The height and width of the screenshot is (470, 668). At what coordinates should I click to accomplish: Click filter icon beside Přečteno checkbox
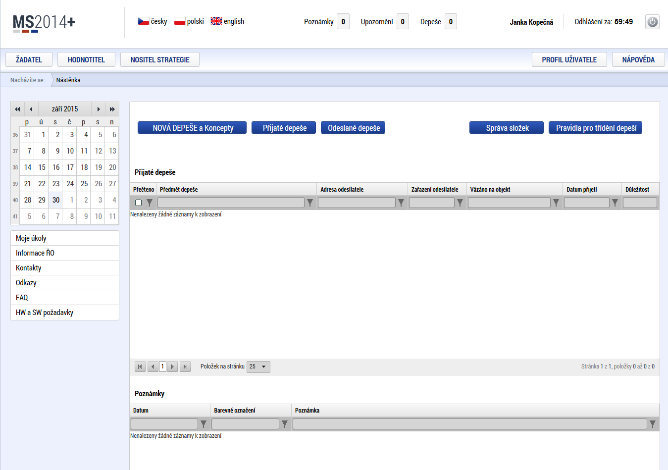150,203
